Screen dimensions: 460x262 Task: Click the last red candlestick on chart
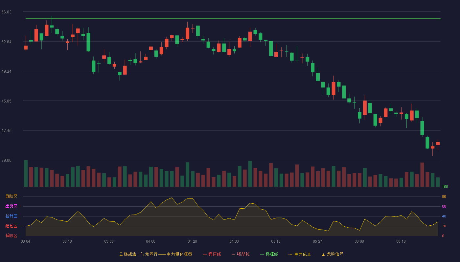438,143
